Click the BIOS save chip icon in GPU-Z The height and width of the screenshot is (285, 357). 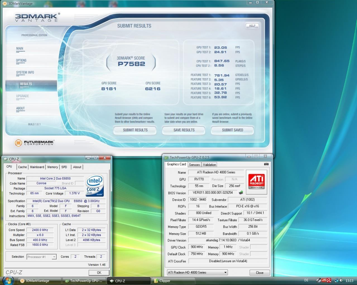click(x=241, y=193)
